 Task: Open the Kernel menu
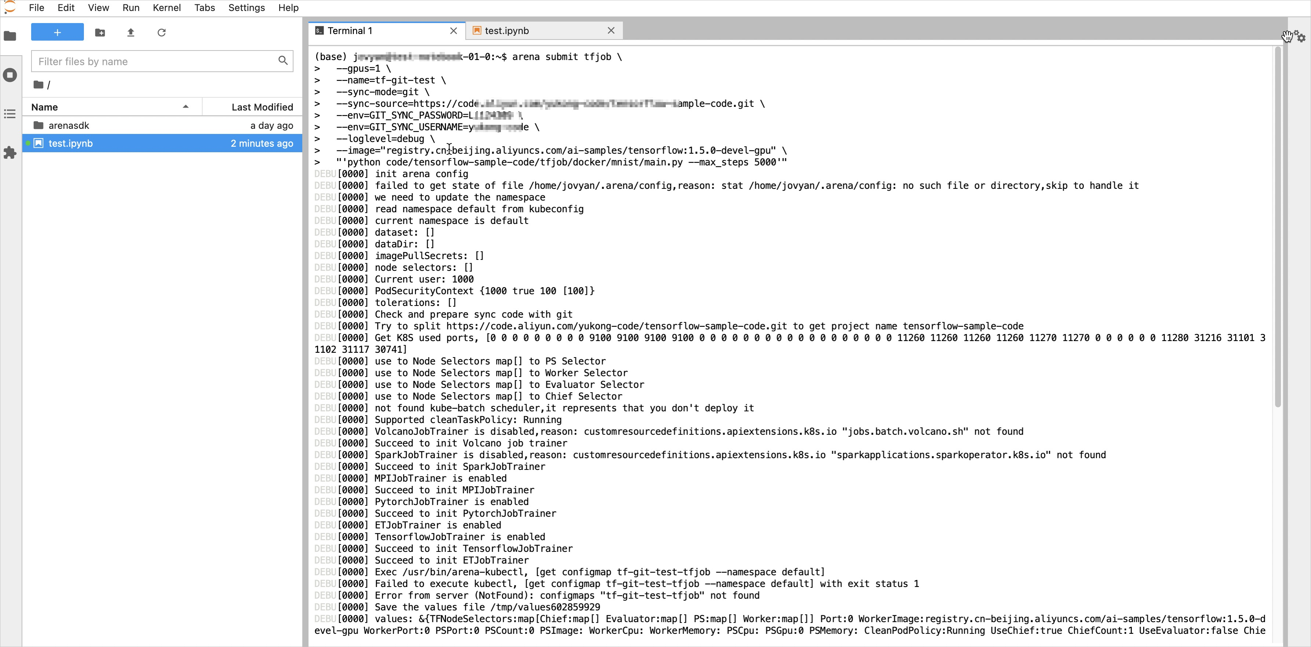point(166,8)
